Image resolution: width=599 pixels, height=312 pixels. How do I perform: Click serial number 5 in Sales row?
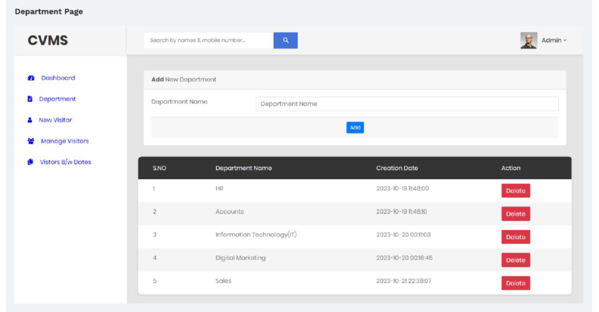[154, 281]
